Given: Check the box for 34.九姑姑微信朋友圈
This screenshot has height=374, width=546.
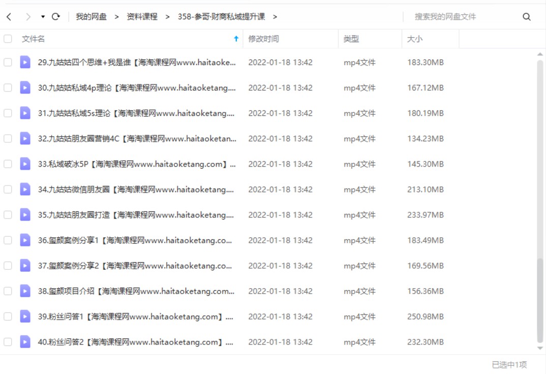Looking at the screenshot, I should (x=8, y=189).
